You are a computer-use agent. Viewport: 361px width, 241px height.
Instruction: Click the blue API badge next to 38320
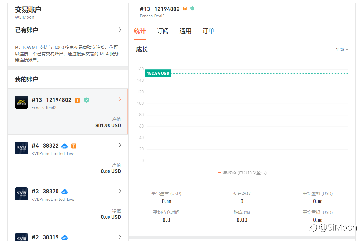pyautogui.click(x=65, y=192)
